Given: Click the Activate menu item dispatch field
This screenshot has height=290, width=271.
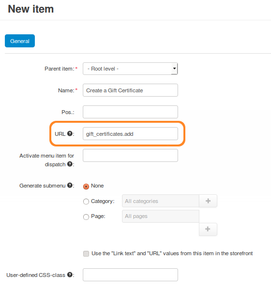Looking at the screenshot, I should [130, 155].
